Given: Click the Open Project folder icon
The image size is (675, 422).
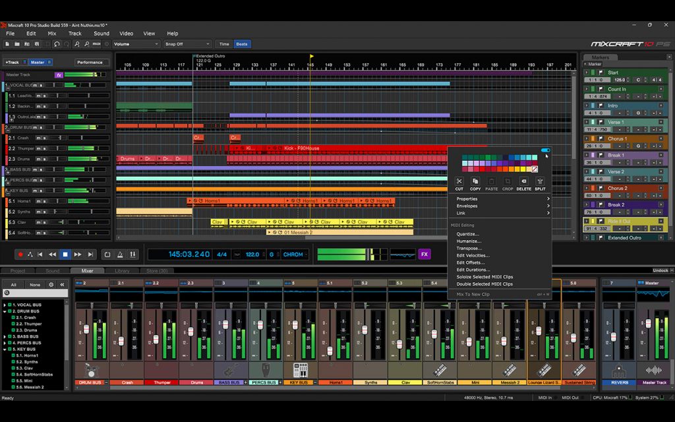Looking at the screenshot, I should (x=17, y=44).
